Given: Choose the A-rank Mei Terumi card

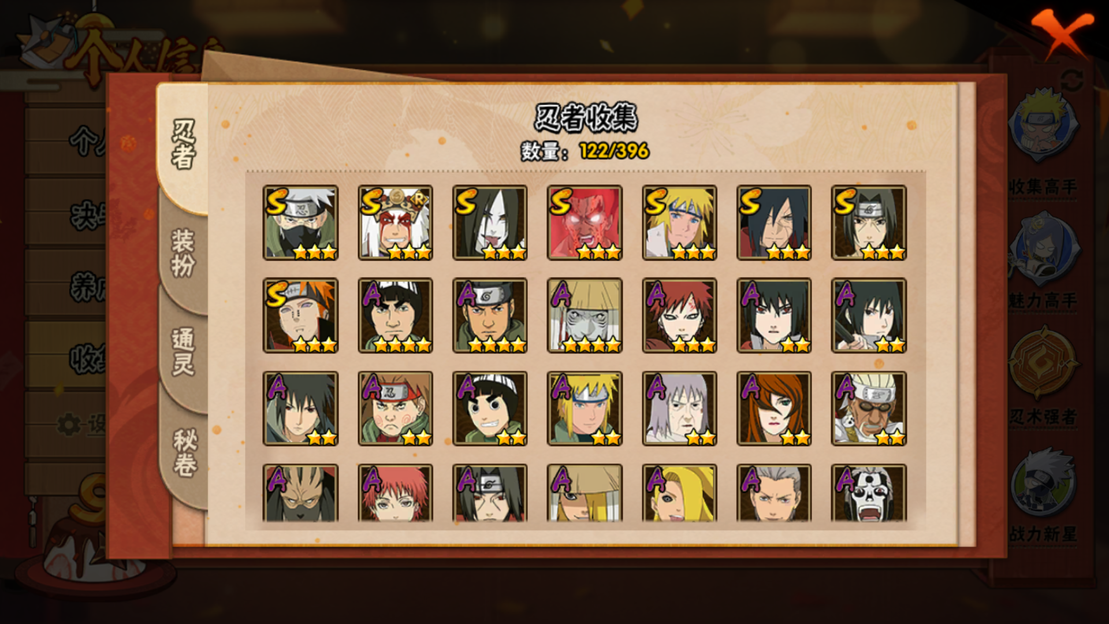Looking at the screenshot, I should (x=774, y=408).
